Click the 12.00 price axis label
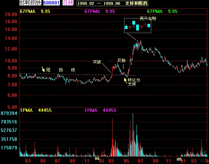The image size is (209, 164). tap(11, 49)
